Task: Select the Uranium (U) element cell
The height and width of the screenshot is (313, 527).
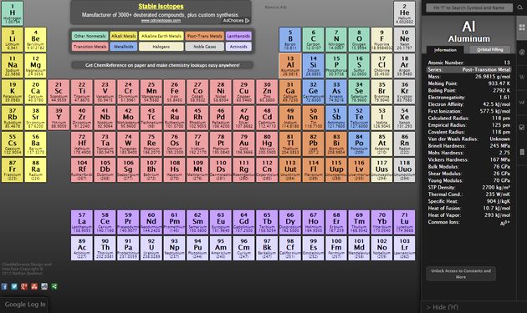Action: tap(151, 248)
